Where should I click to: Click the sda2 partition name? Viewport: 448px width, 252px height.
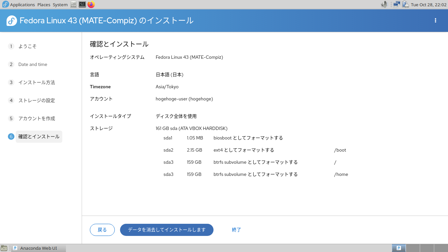click(x=168, y=150)
